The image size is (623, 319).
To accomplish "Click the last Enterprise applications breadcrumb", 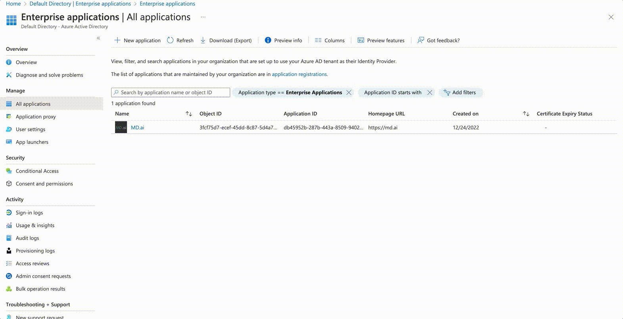I will pos(167,4).
